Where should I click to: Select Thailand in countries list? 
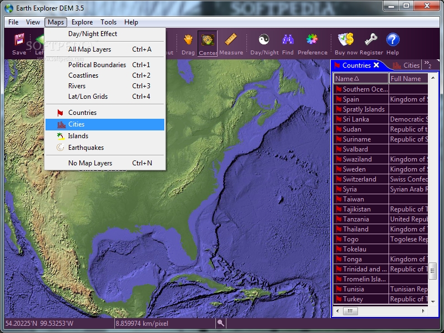(381, 229)
